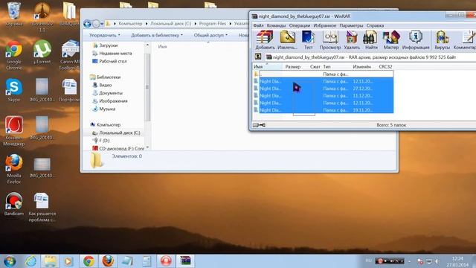The width and height of the screenshot is (476, 268).
Task: Select Night Dia... folder dated 19.11.20...
Action: (x=324, y=110)
